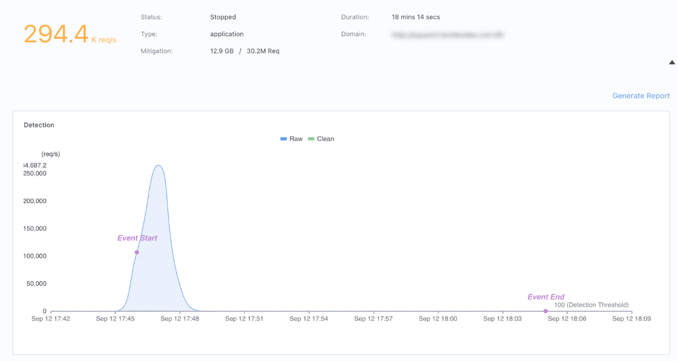The width and height of the screenshot is (677, 361).
Task: Click the application type value
Action: point(227,34)
